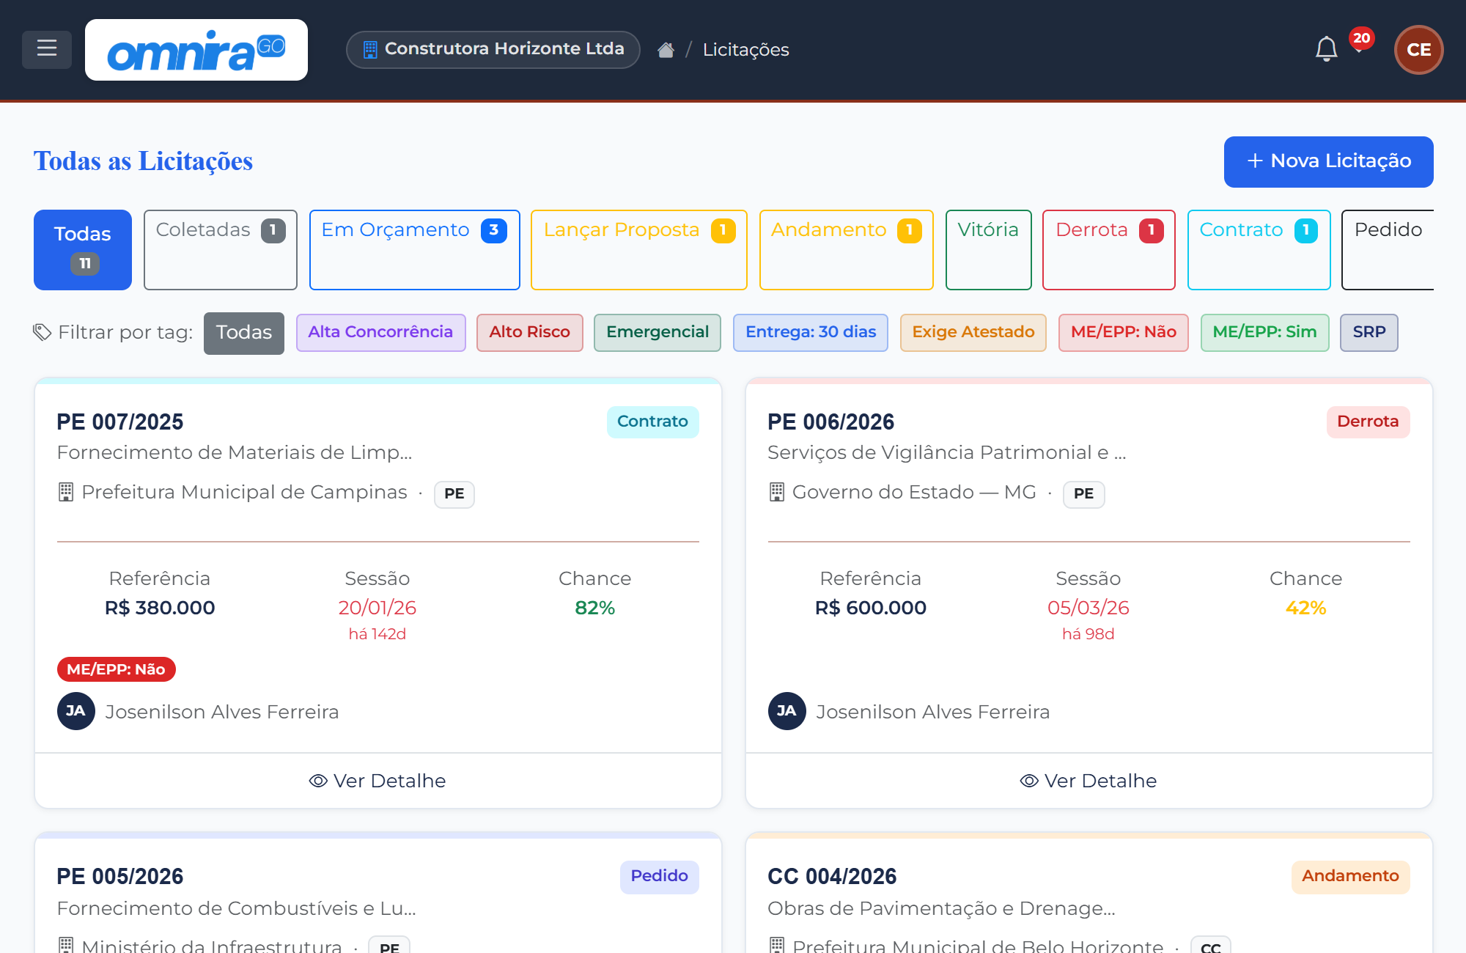Open the PE 007/2025 card title

[x=120, y=422]
